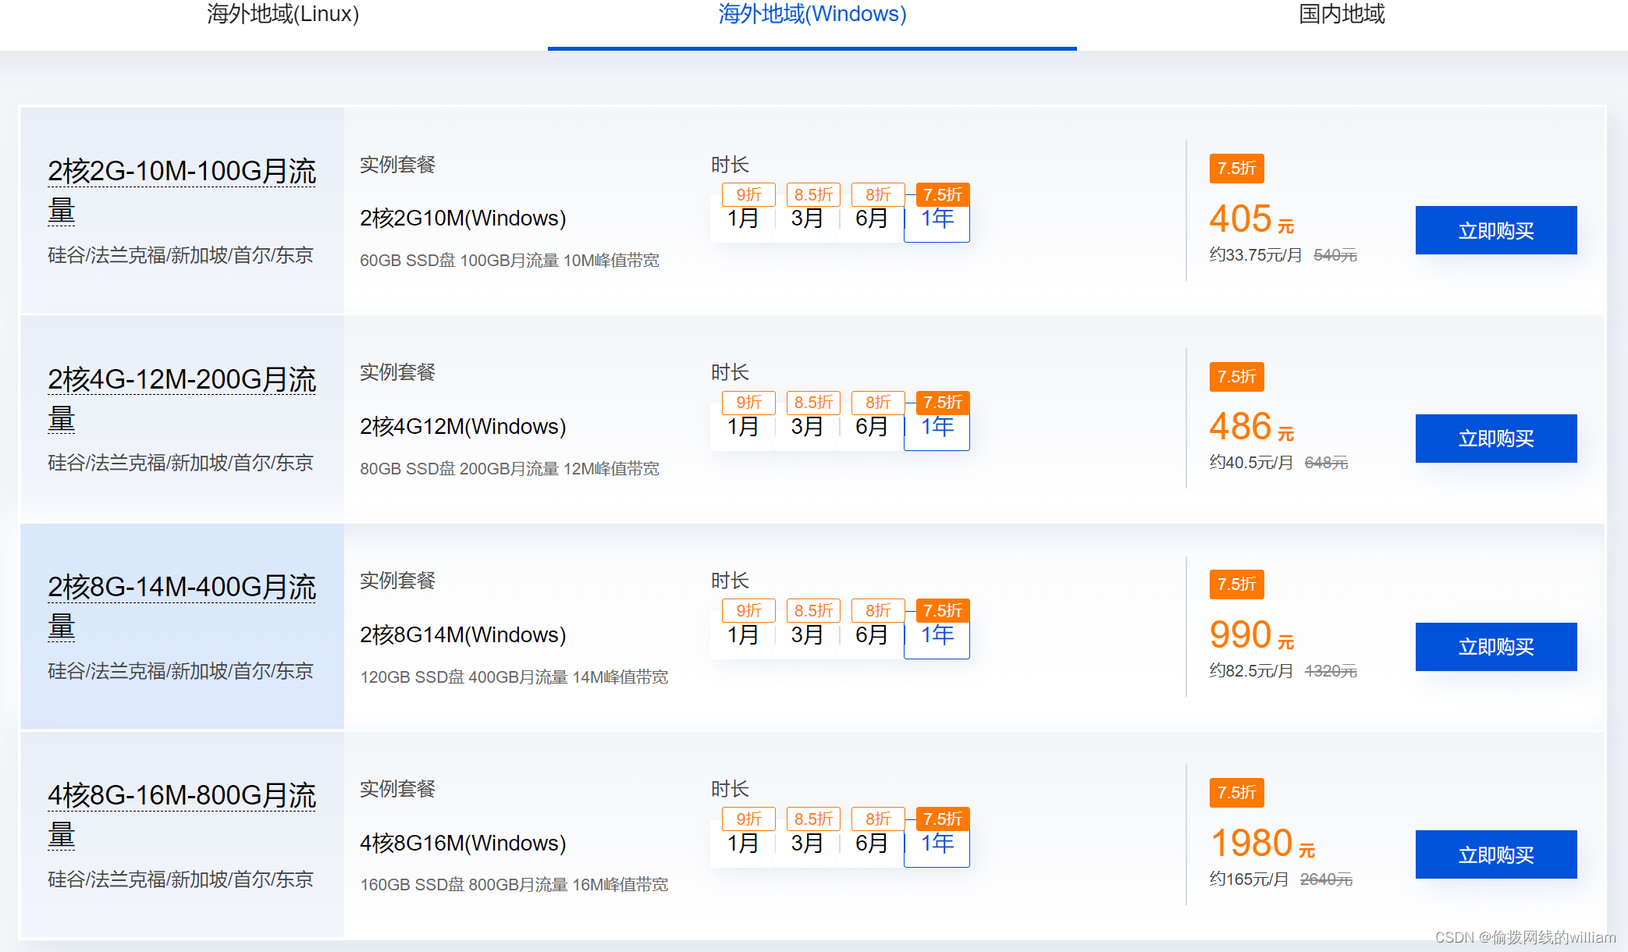Click 立即购买 for the 486元 plan
The height and width of the screenshot is (952, 1628).
tap(1495, 439)
